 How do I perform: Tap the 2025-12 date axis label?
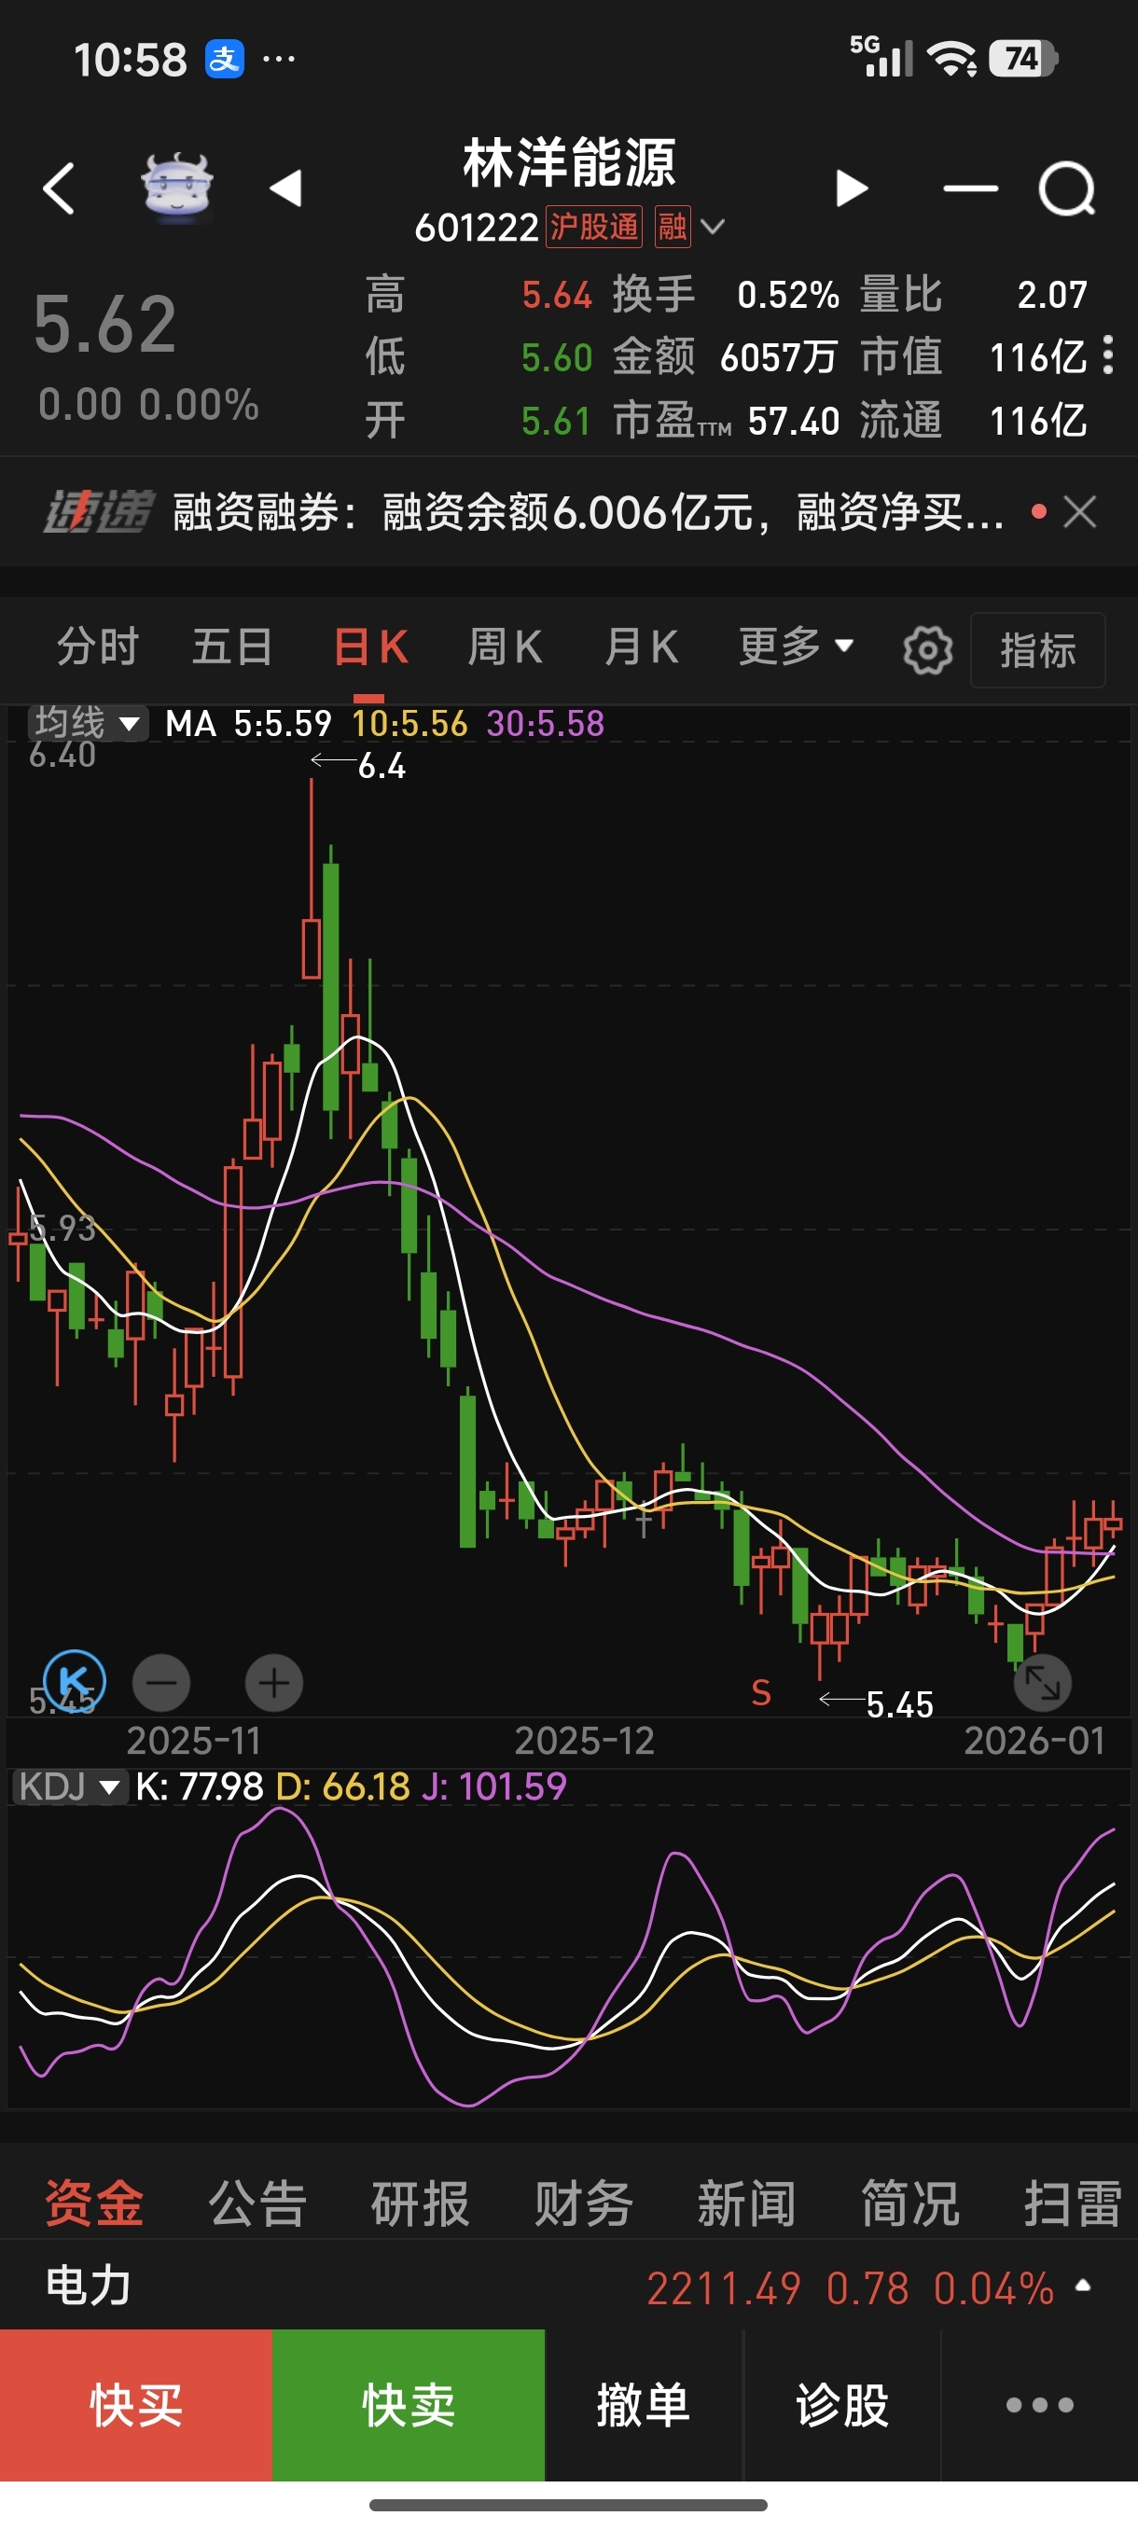tap(584, 1741)
